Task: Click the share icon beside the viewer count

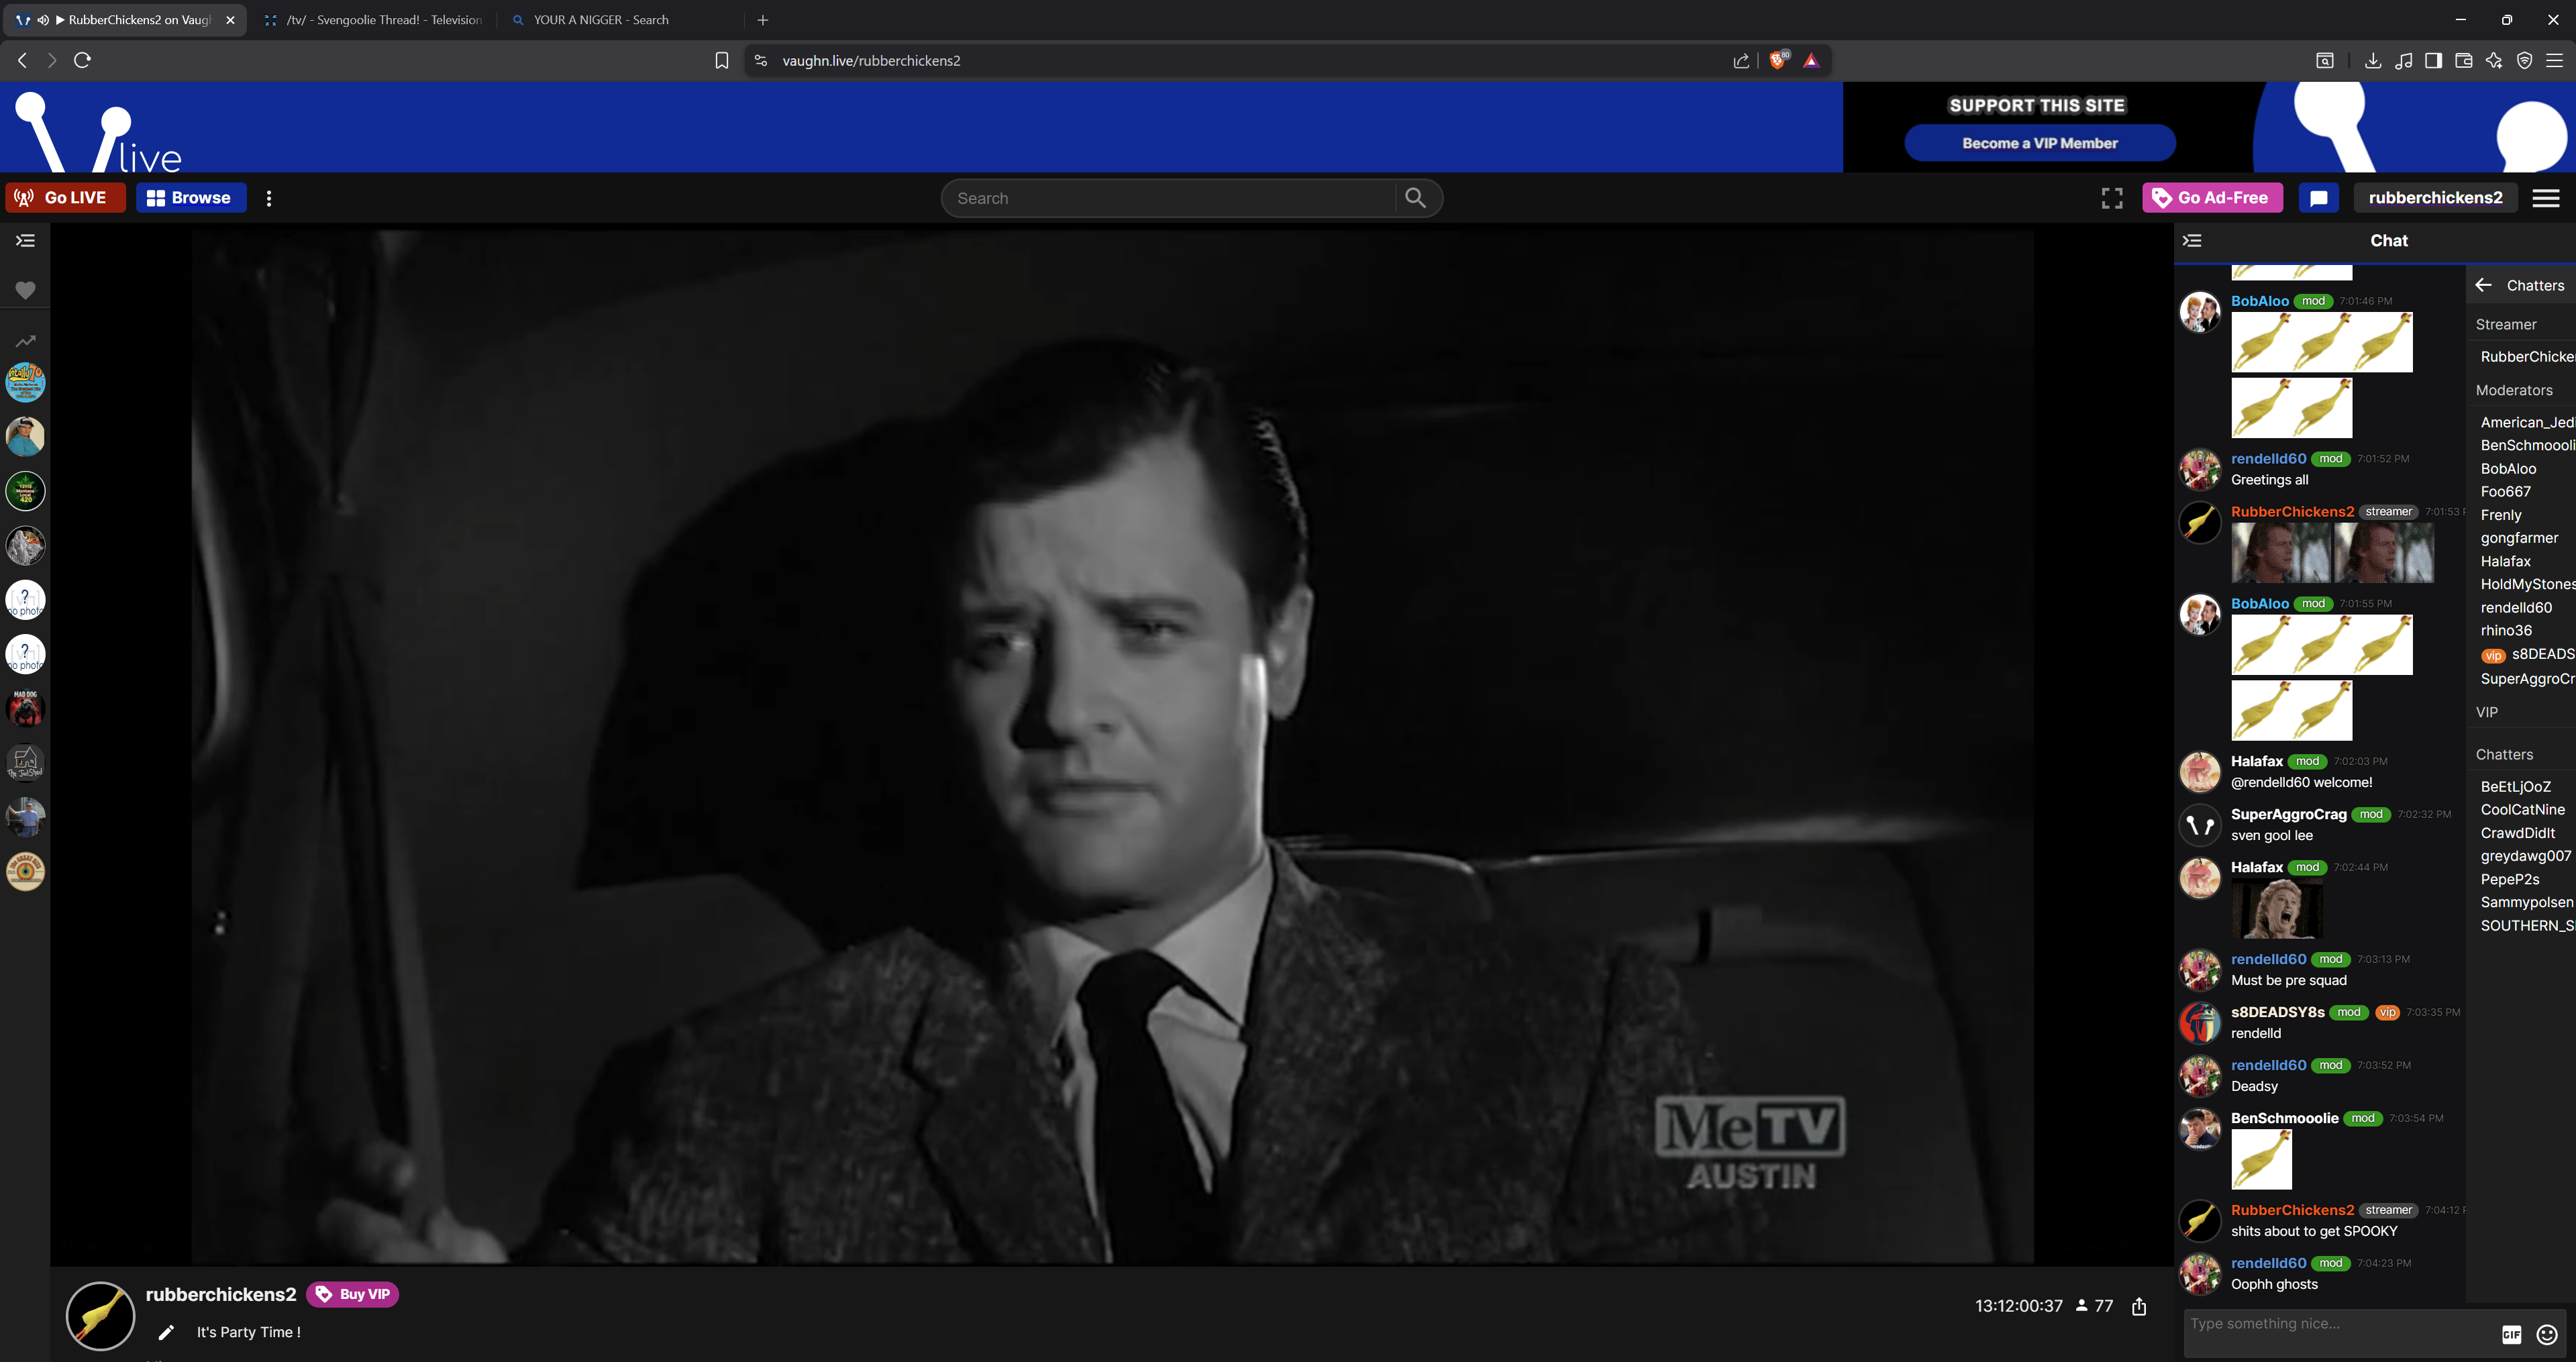Action: coord(2139,1306)
